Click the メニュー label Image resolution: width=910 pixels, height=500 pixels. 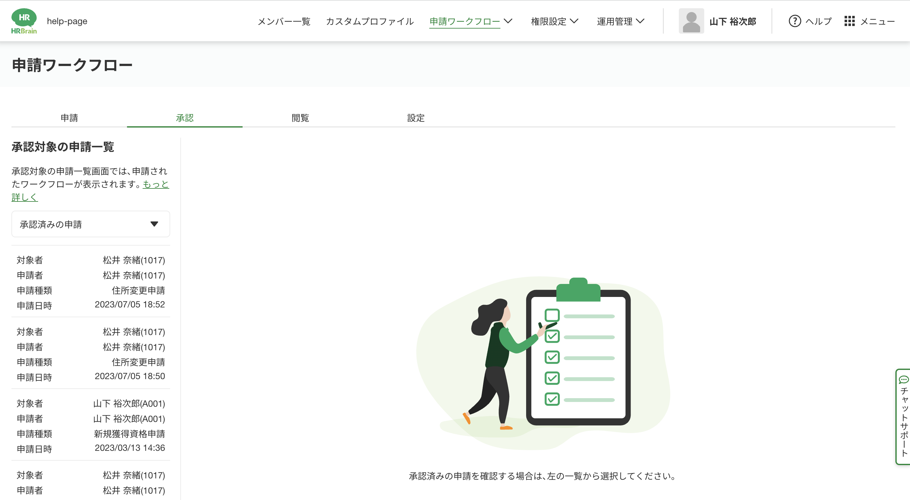[878, 22]
